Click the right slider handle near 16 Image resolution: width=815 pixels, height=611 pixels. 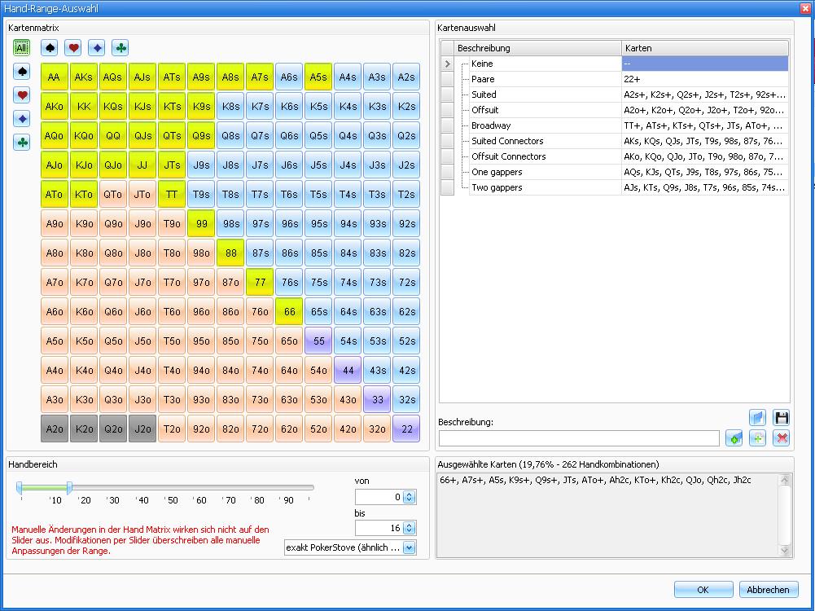click(69, 487)
